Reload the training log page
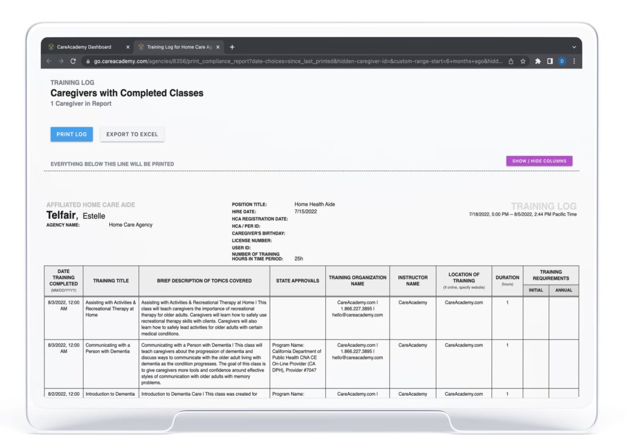The width and height of the screenshot is (625, 438). click(x=73, y=61)
